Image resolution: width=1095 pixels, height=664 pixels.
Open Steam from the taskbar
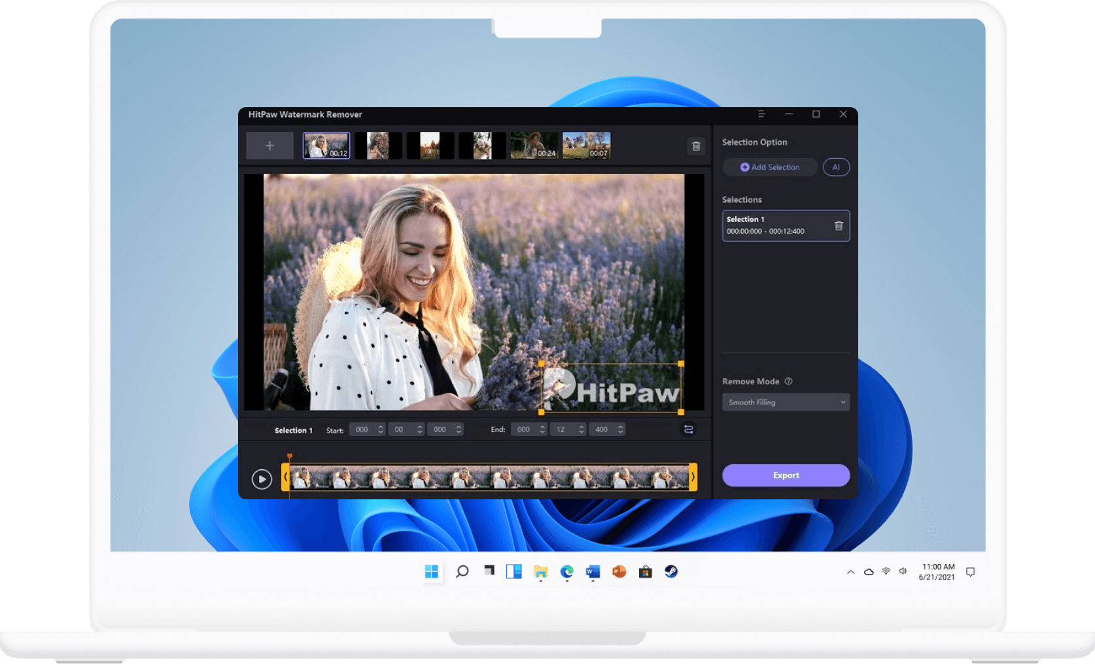[671, 572]
